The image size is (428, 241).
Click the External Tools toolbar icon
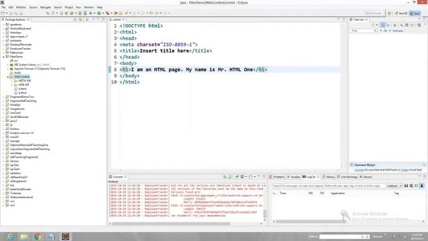coord(107,13)
